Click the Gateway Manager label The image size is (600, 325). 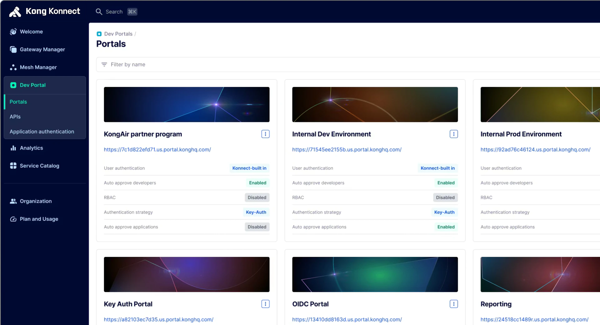[42, 49]
